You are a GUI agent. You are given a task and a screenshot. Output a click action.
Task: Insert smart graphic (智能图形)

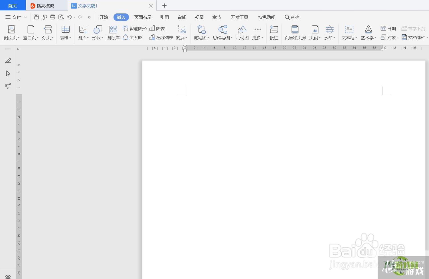coord(135,29)
